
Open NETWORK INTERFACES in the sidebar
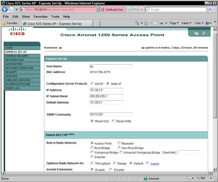click(x=22, y=68)
